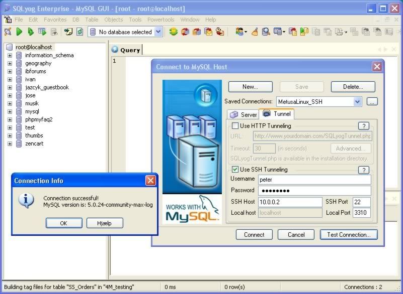Viewport: 403px width, 294px height.
Task: Click the SSH Username field containing peter
Action: click(314, 180)
